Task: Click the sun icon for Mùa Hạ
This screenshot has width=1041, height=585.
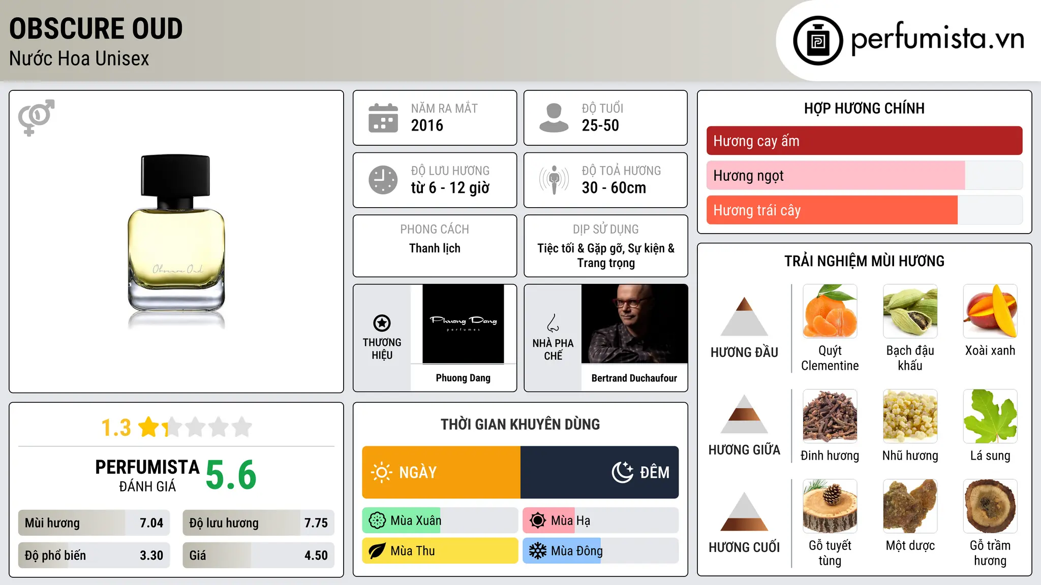Action: (537, 521)
